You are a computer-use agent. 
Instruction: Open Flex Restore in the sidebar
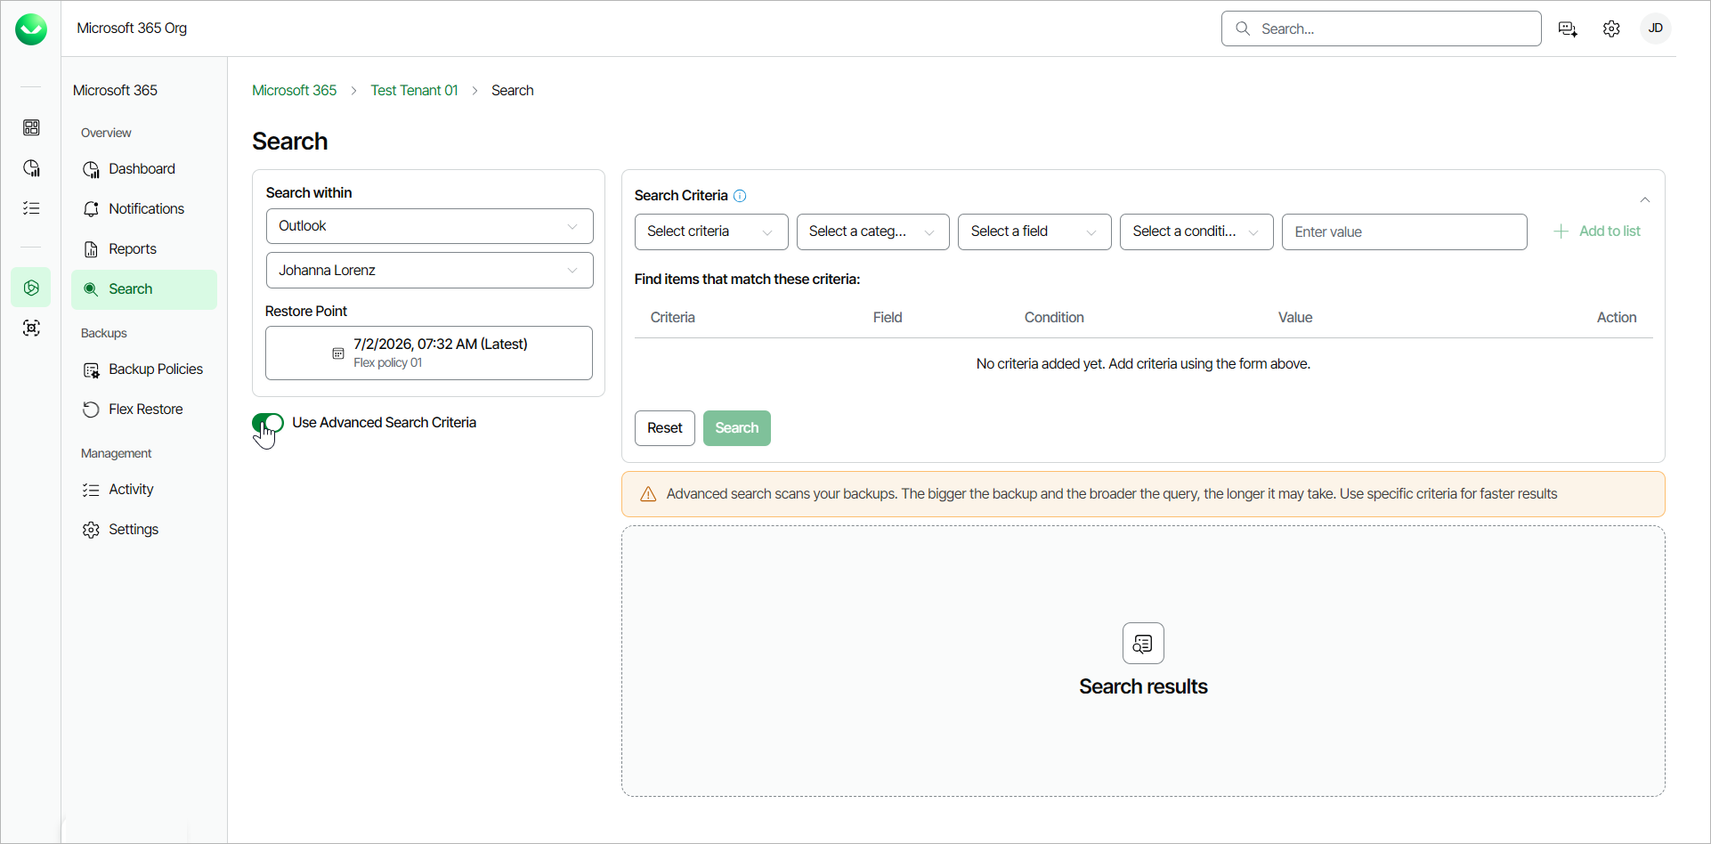[144, 410]
